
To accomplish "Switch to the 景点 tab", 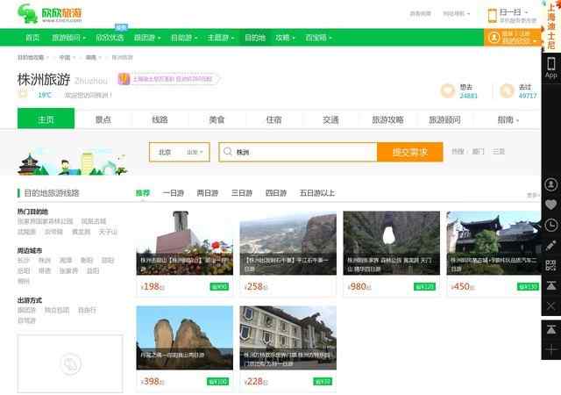I will pyautogui.click(x=103, y=119).
